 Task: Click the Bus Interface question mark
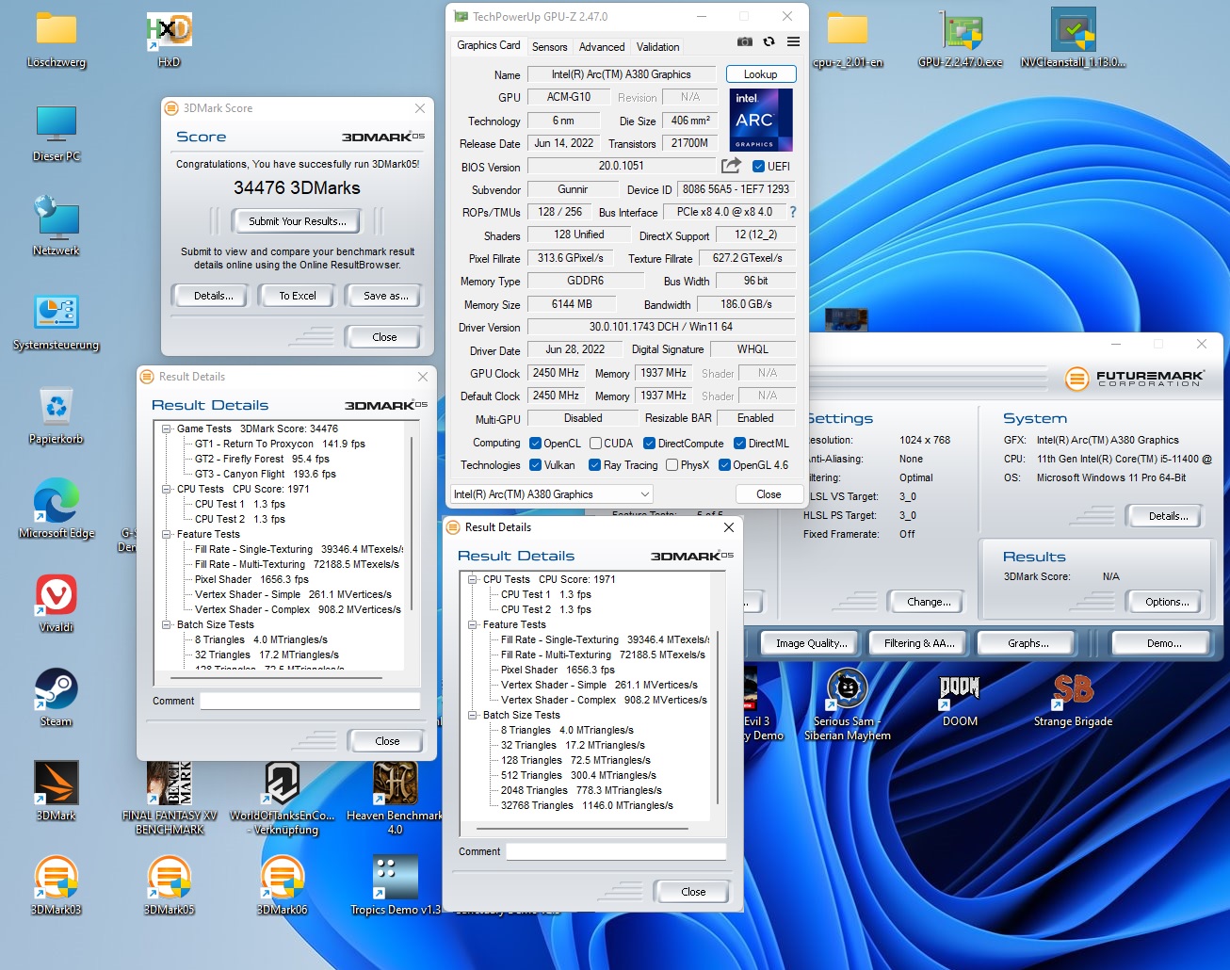[x=793, y=212]
